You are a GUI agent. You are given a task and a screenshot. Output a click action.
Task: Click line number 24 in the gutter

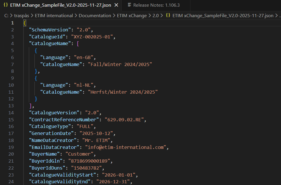click(x=11, y=182)
